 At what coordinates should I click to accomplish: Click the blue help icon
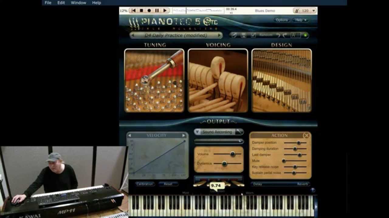313,190
